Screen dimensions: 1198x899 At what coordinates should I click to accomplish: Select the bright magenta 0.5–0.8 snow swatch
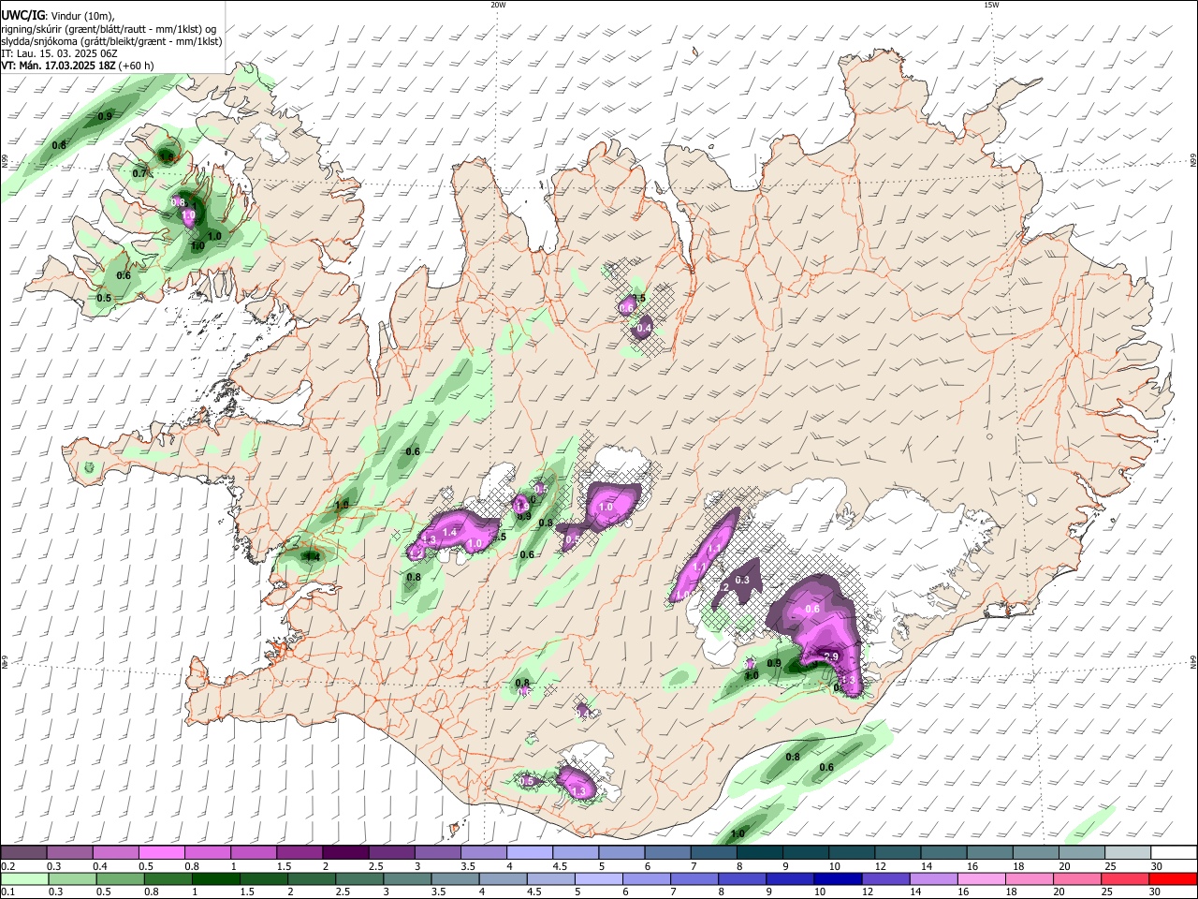pyautogui.click(x=161, y=852)
